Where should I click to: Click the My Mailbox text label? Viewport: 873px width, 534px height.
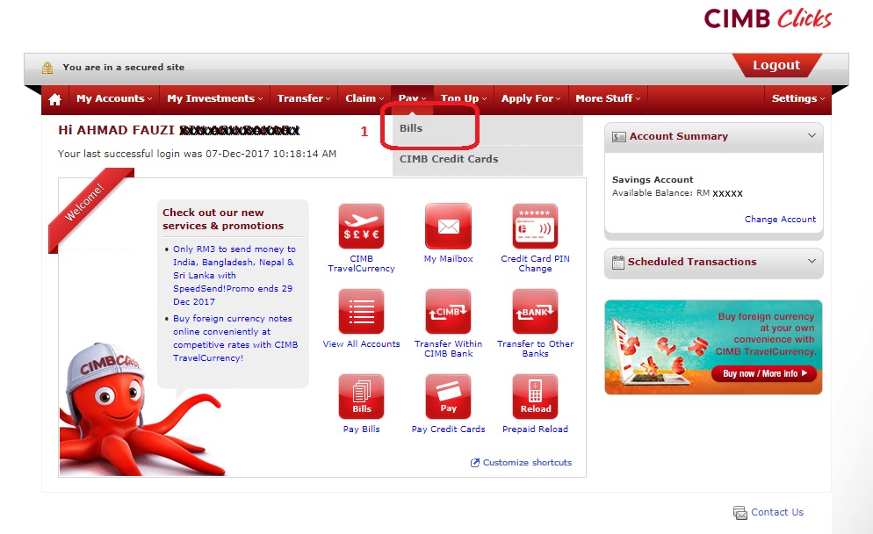point(448,259)
